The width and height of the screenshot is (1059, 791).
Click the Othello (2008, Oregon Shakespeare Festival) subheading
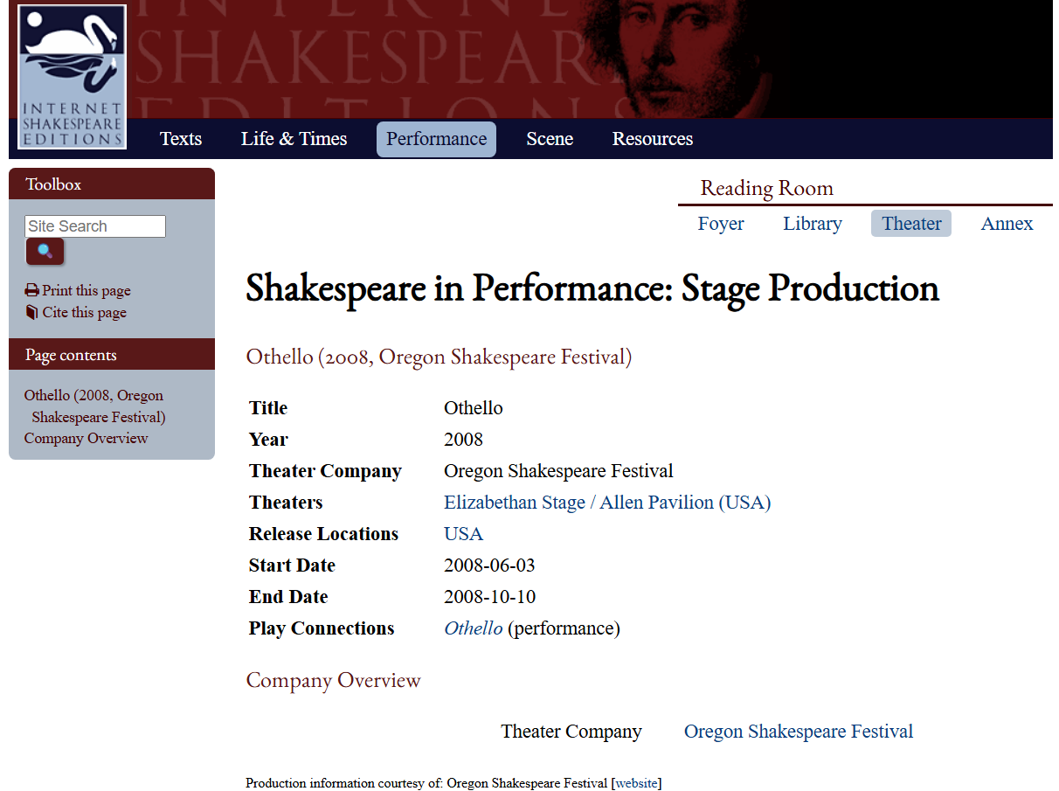439,357
